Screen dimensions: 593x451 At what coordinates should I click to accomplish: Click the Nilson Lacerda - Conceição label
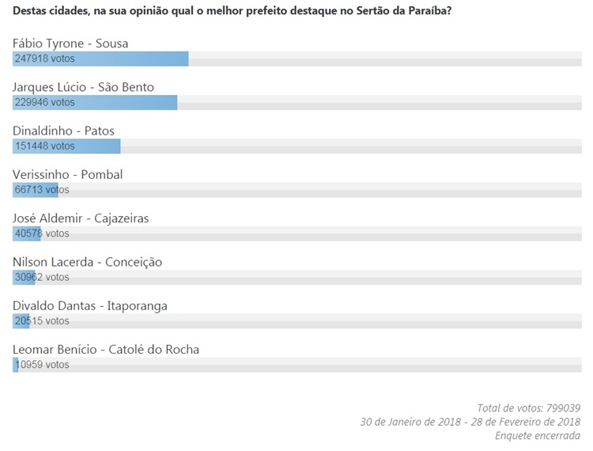[x=87, y=262]
